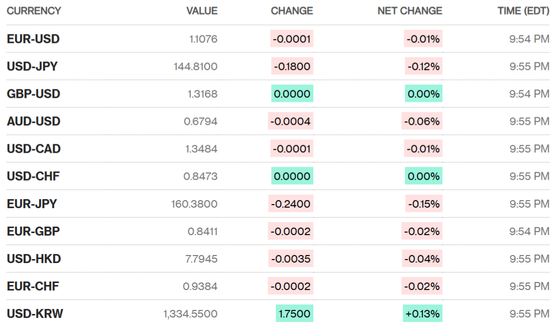Click the -0.12% net change for USD-JPY

423,66
